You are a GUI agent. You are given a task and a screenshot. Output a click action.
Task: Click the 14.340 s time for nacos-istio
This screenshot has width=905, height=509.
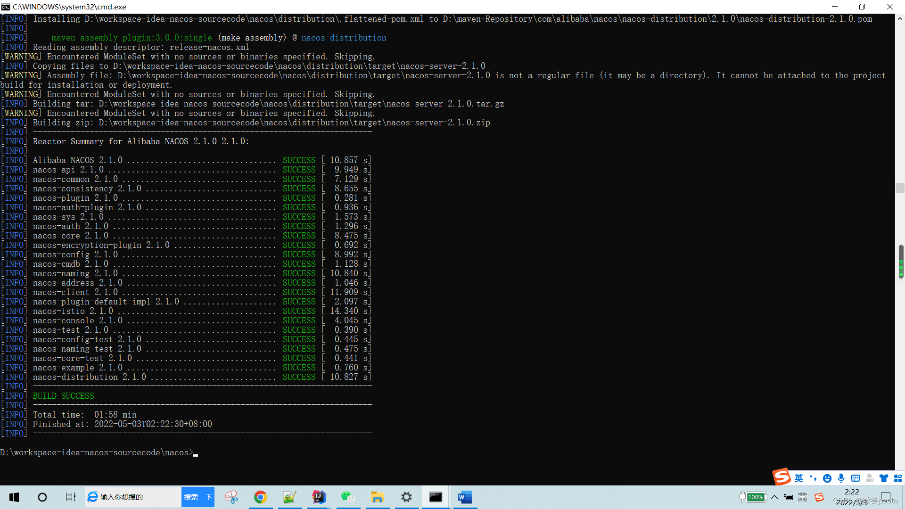click(350, 311)
